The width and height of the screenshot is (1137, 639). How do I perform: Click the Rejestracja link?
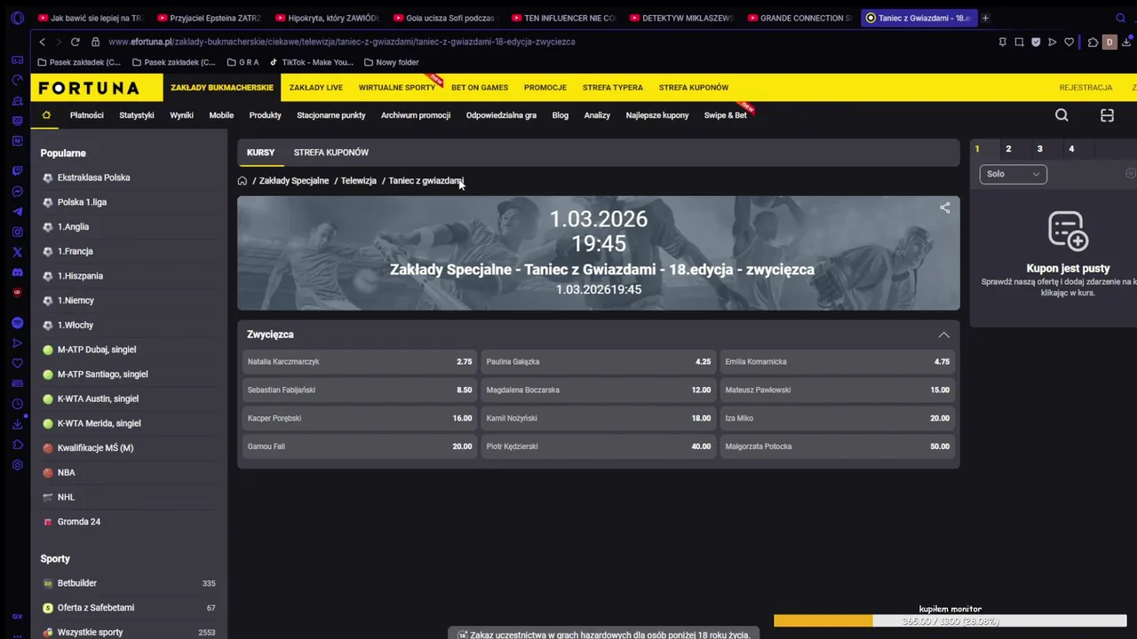click(1085, 88)
